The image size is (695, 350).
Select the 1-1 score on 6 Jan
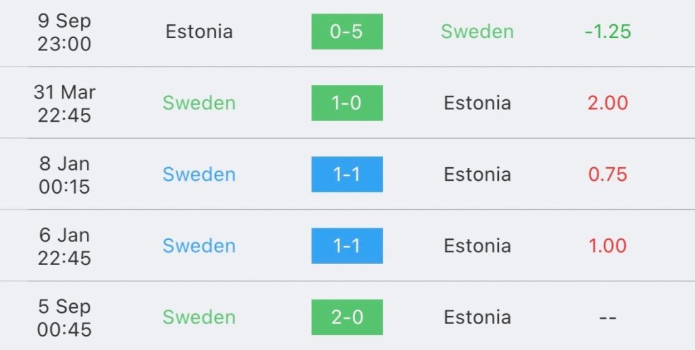tap(347, 246)
